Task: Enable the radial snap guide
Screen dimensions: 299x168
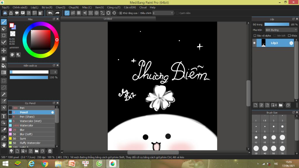Action: [x=91, y=13]
